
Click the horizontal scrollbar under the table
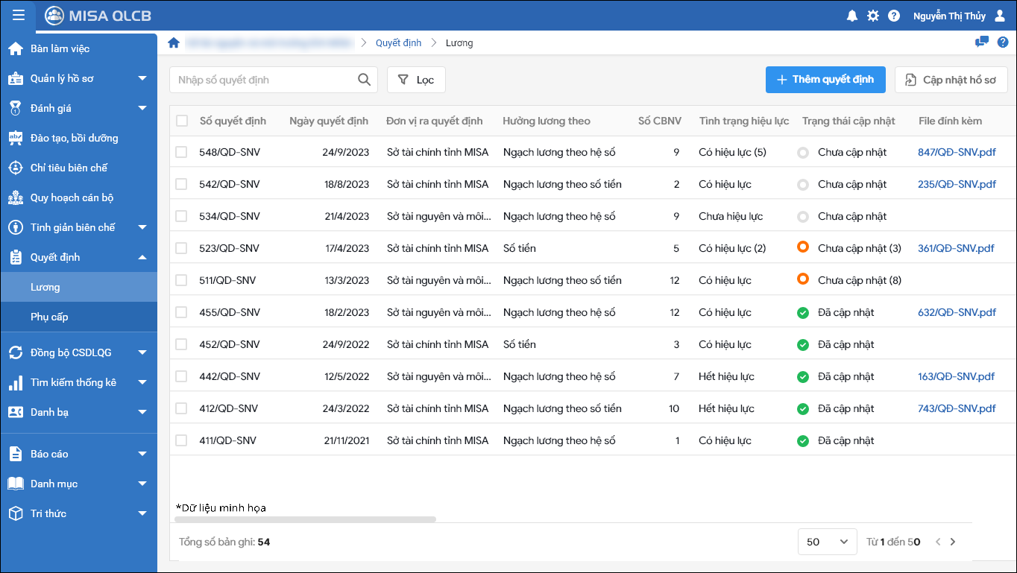[305, 519]
